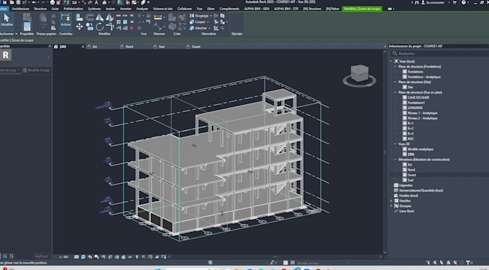The width and height of the screenshot is (489, 270).
Task: Click the Detail level icon in view control bar
Action: (76, 257)
